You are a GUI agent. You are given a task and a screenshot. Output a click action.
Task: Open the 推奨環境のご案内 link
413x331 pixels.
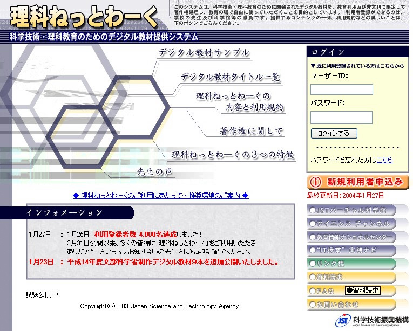[160, 196]
